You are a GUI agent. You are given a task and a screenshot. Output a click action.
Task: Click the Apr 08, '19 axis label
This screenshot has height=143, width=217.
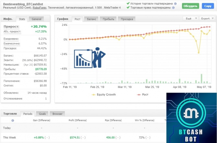click(179, 87)
